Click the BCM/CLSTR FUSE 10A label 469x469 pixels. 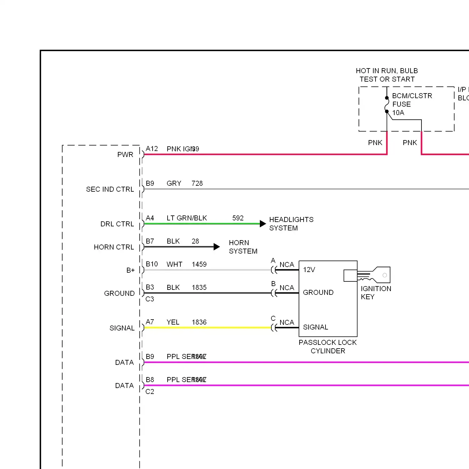coord(412,104)
